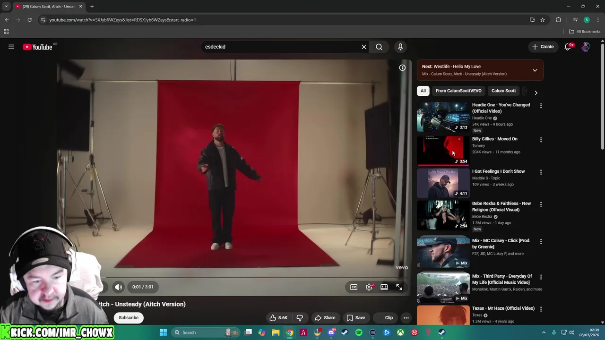Image resolution: width=605 pixels, height=340 pixels.
Task: Open Windows Start menu
Action: point(163,332)
